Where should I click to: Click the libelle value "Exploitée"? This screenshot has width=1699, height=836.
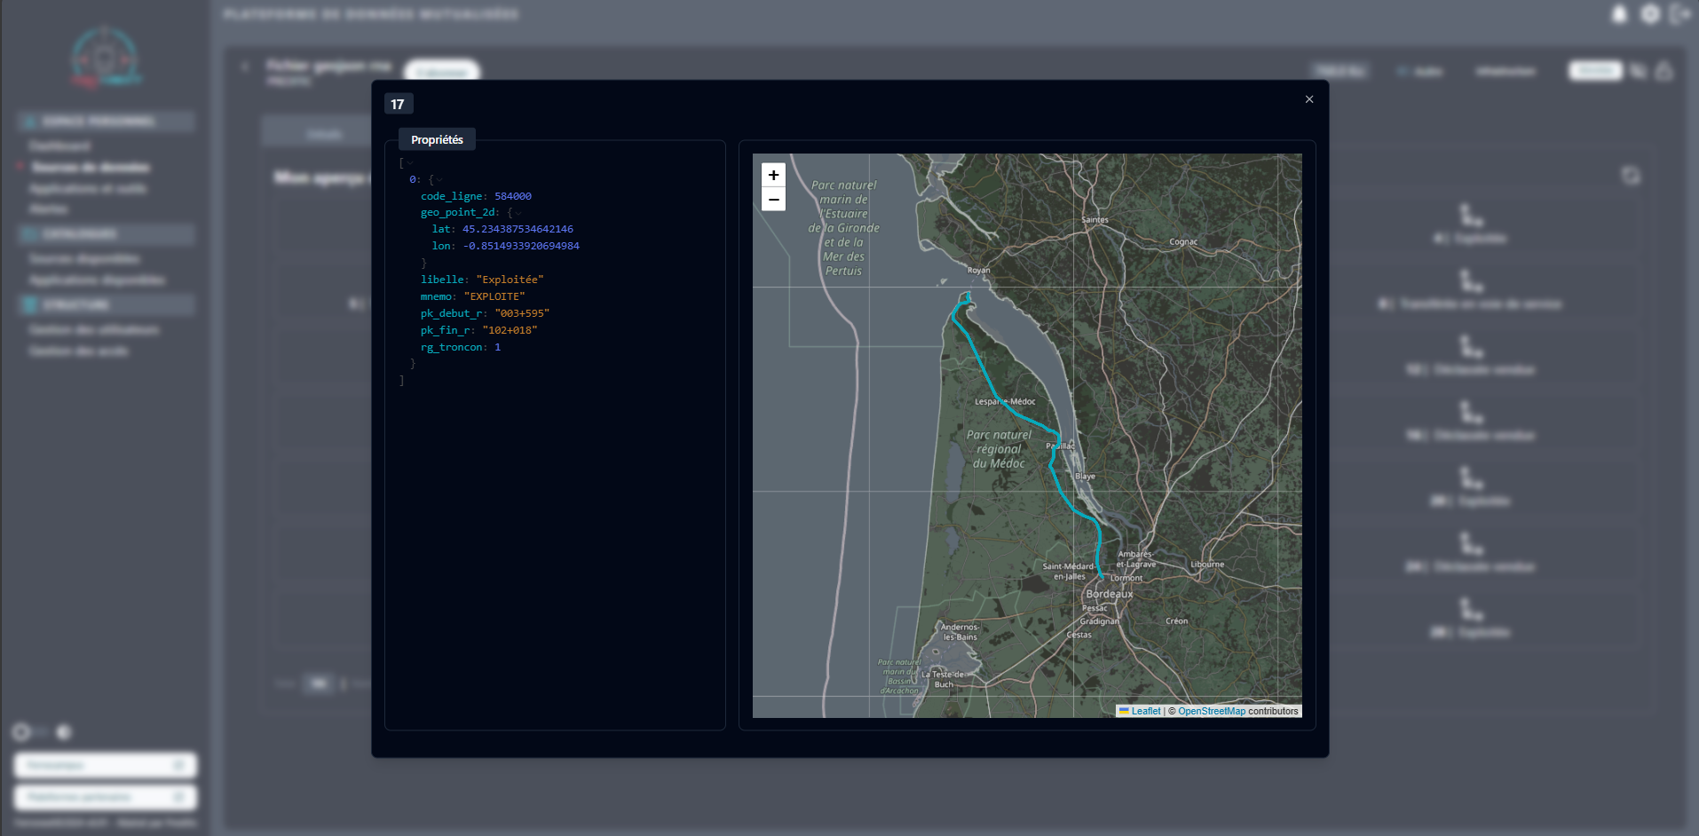(x=510, y=280)
